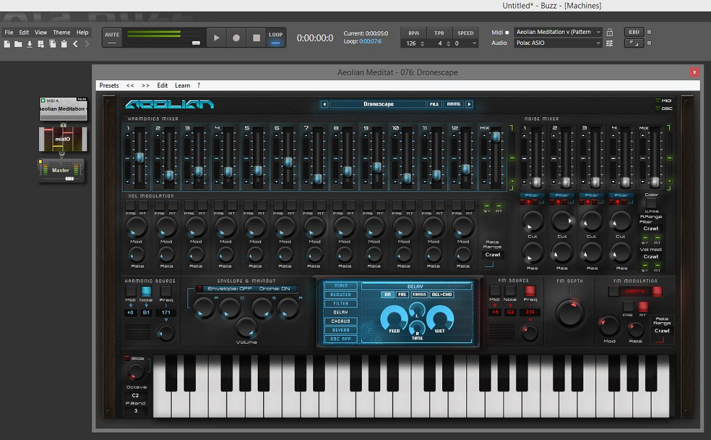This screenshot has width=711, height=440.
Task: Open the Vol mod Crawl selector in Noise Mixer
Action: pyautogui.click(x=650, y=256)
